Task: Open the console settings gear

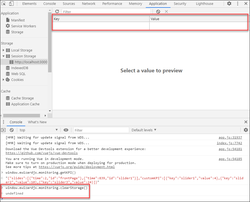Action: coord(245,130)
